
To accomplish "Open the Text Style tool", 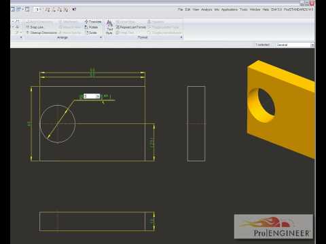I will (109, 27).
